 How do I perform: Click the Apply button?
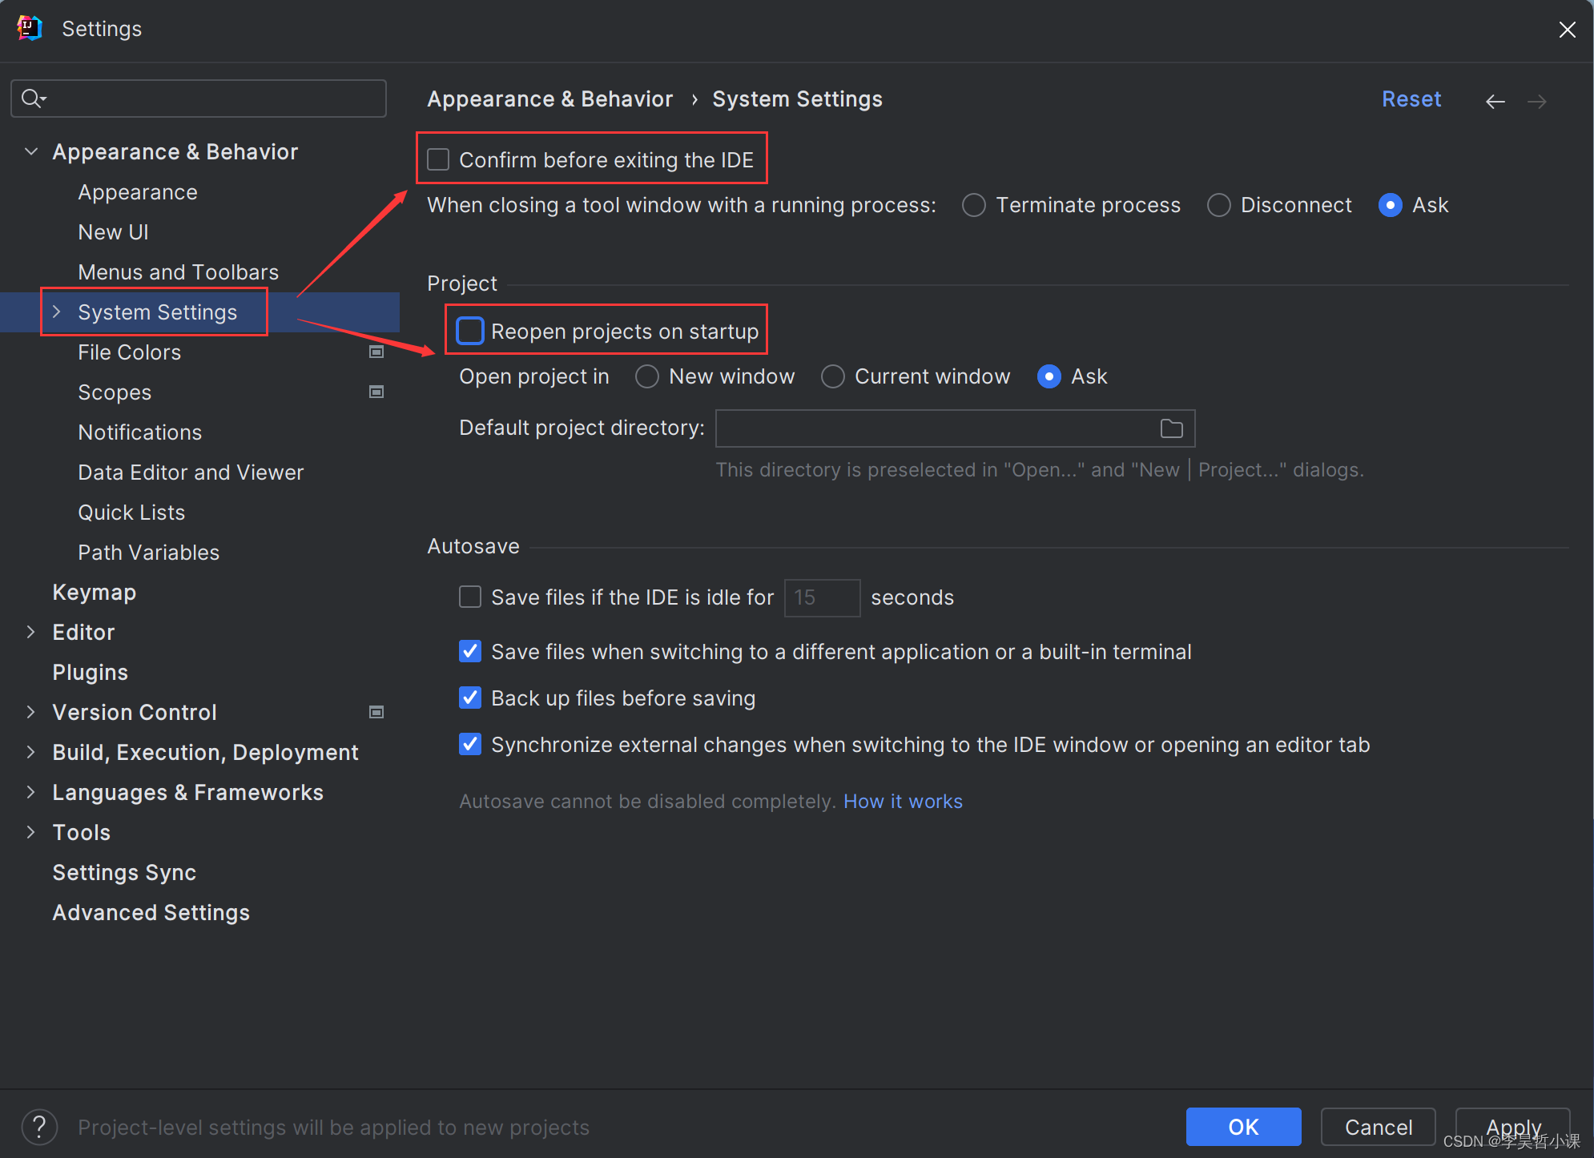point(1512,1127)
